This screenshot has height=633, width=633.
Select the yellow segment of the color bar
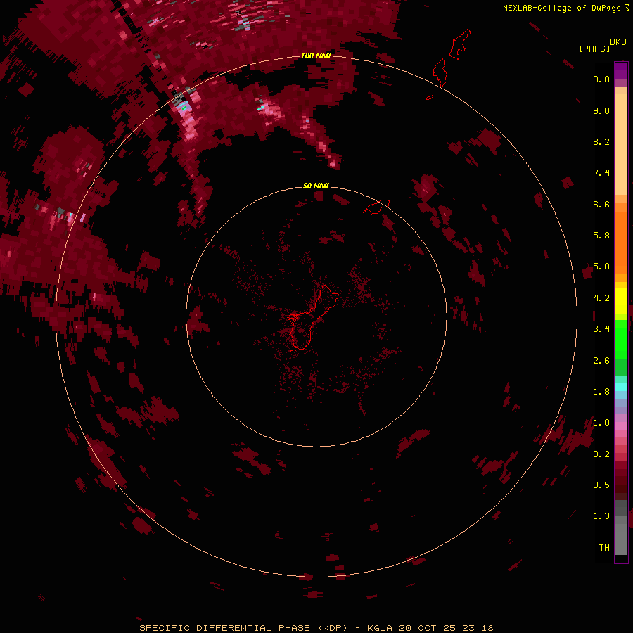pos(621,301)
